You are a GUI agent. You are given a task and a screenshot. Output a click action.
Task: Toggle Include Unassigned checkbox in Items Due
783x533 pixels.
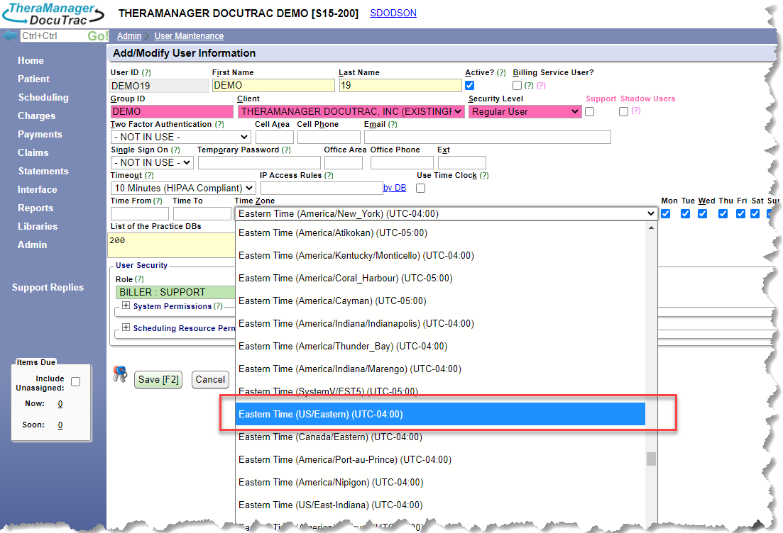pyautogui.click(x=76, y=381)
